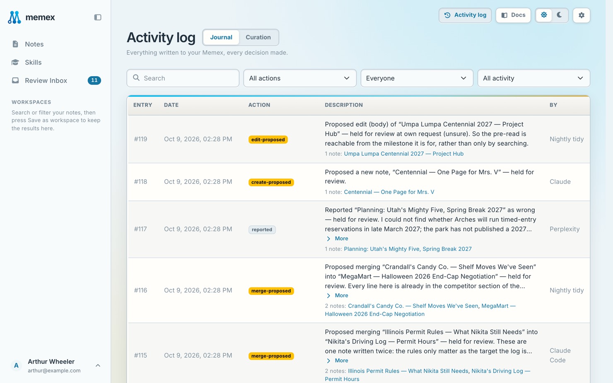613x383 pixels.
Task: Click the search magnifier icon
Action: point(136,78)
